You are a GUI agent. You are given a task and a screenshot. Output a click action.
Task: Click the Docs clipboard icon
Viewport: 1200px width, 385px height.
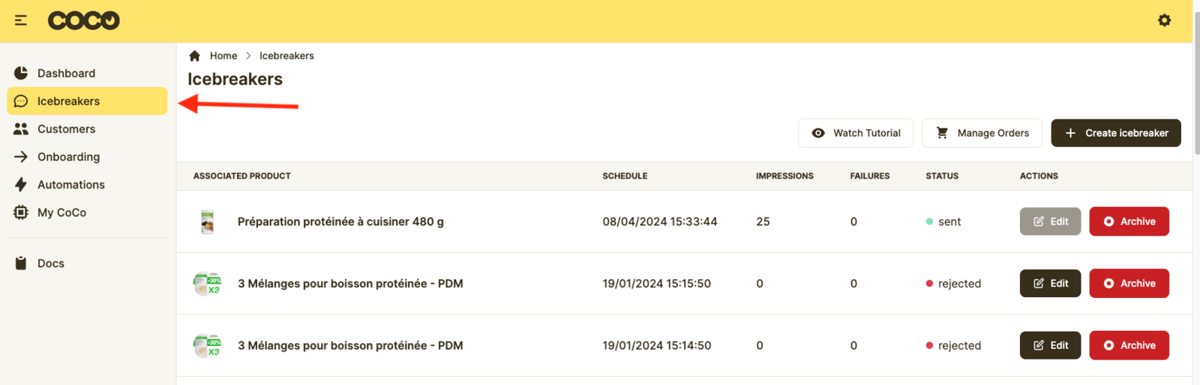(21, 263)
